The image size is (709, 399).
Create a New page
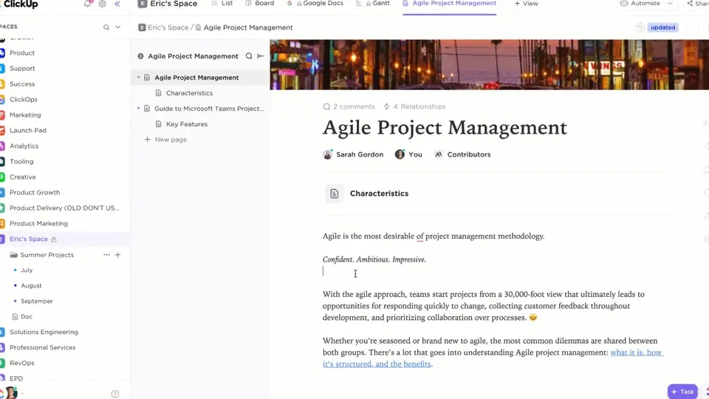[165, 140]
